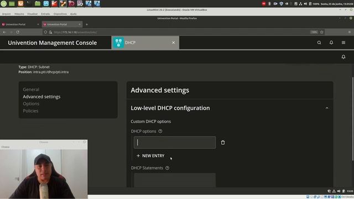
Task: Open the UMC hamburger menu
Action: [343, 43]
